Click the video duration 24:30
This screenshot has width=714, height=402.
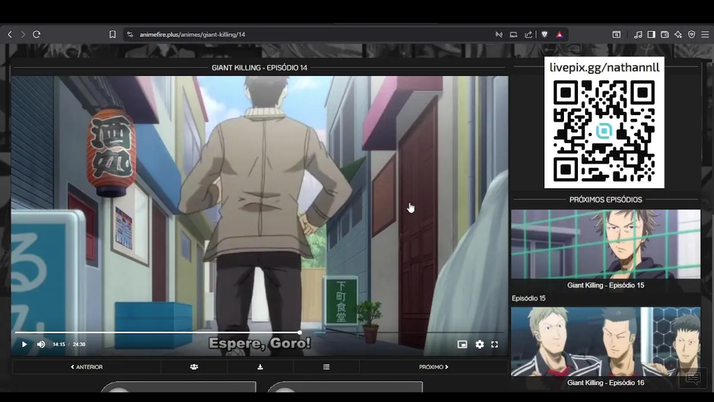79,344
